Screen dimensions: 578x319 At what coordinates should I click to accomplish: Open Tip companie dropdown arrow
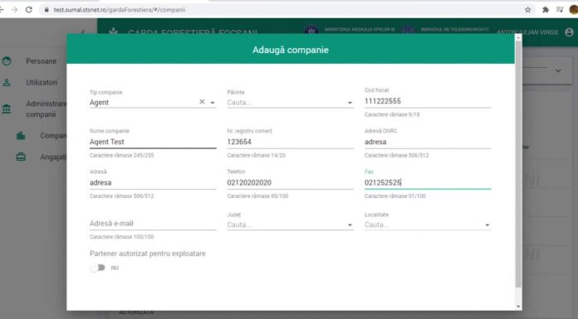tap(213, 103)
